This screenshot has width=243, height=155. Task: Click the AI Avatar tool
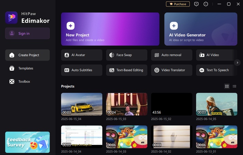click(82, 55)
